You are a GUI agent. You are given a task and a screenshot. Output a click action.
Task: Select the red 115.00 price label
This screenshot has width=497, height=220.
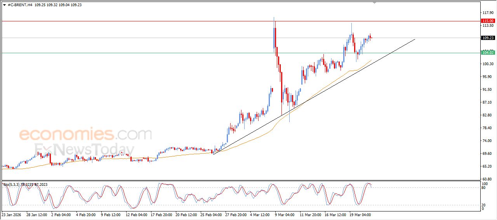[487, 21]
